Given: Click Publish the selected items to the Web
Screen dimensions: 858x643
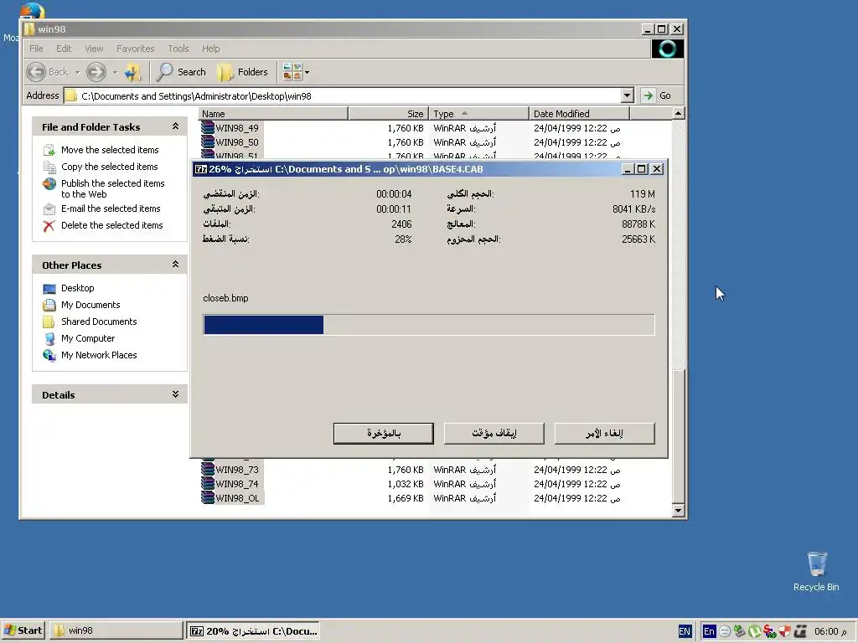Looking at the screenshot, I should (x=113, y=188).
